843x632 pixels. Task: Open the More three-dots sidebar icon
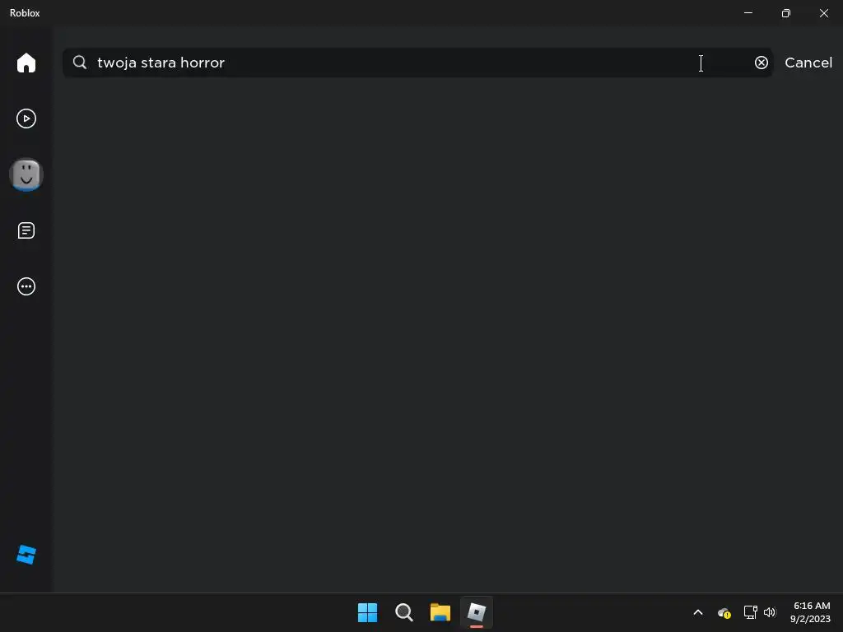point(26,286)
